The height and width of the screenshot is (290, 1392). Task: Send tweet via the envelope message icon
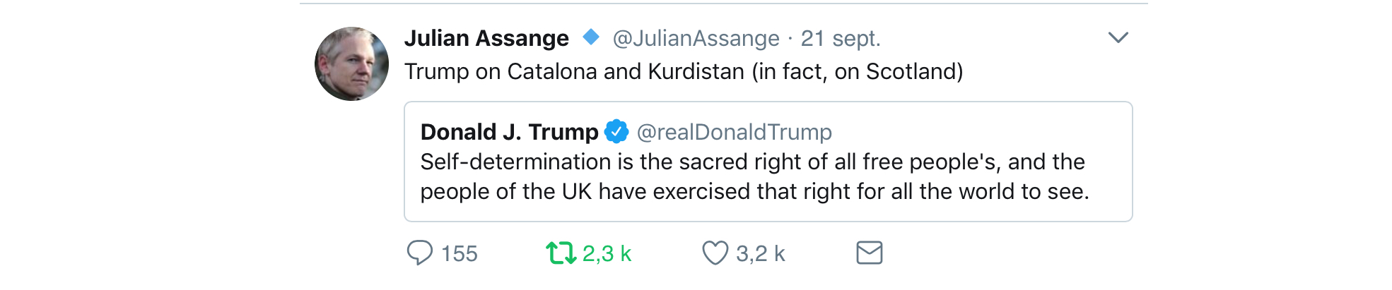pos(870,253)
